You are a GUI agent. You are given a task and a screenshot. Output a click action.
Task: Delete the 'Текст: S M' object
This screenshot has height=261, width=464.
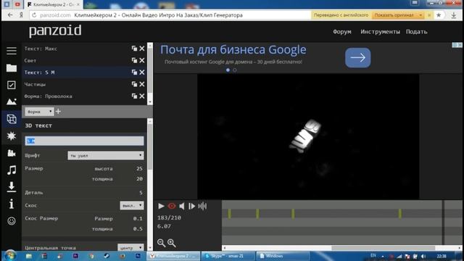point(142,72)
